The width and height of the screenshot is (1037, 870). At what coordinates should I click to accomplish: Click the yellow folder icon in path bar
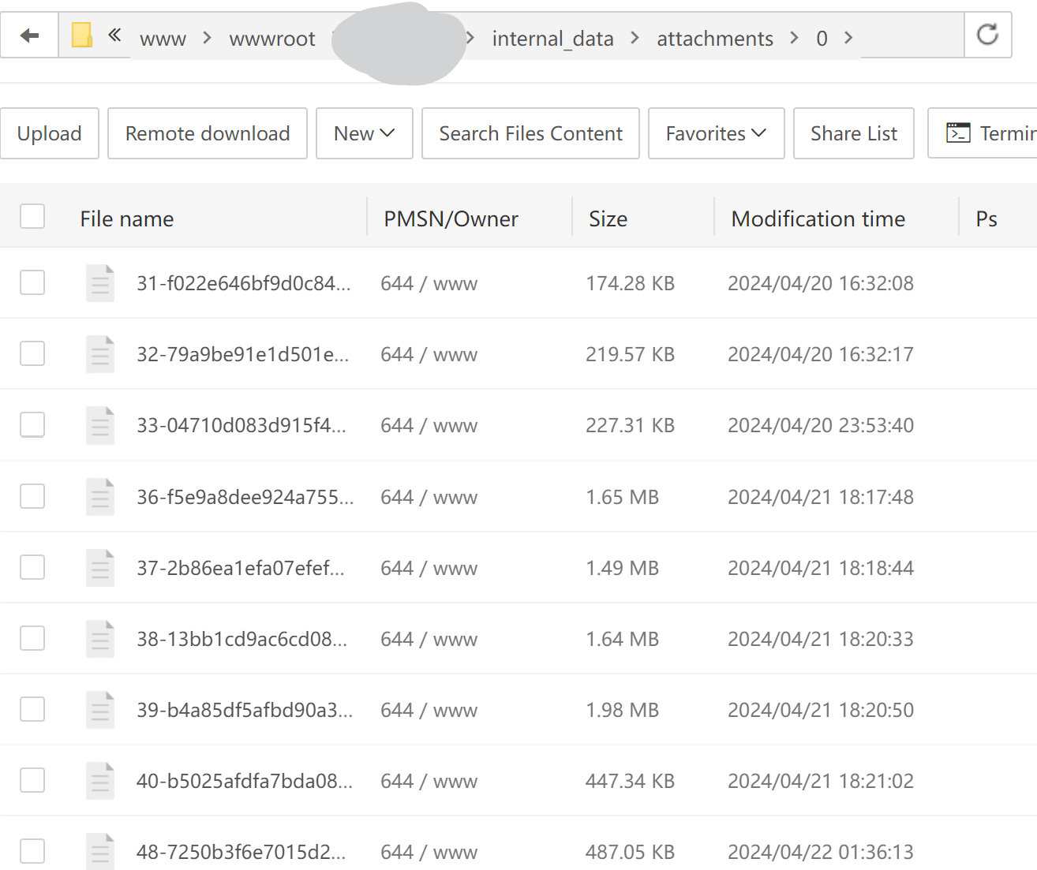pyautogui.click(x=81, y=35)
